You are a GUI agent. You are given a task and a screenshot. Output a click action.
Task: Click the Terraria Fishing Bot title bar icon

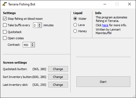5,4
